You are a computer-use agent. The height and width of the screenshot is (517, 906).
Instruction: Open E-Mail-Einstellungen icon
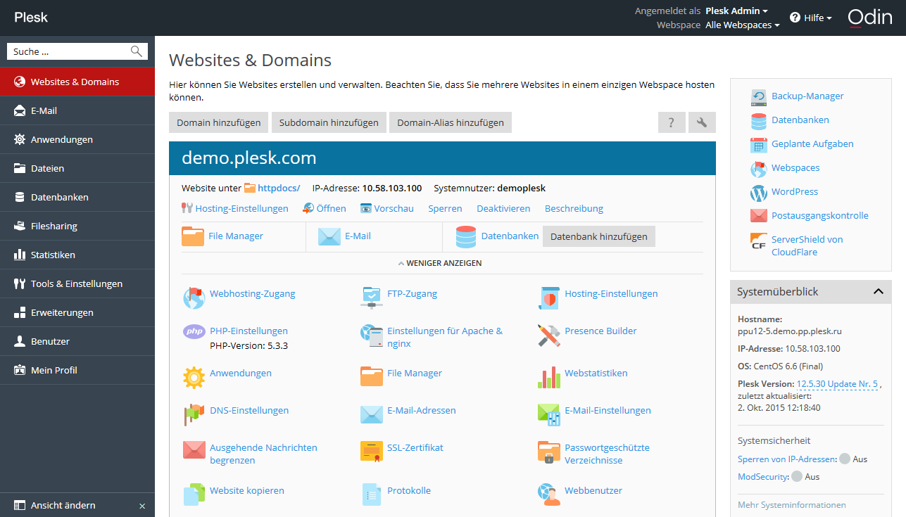548,414
